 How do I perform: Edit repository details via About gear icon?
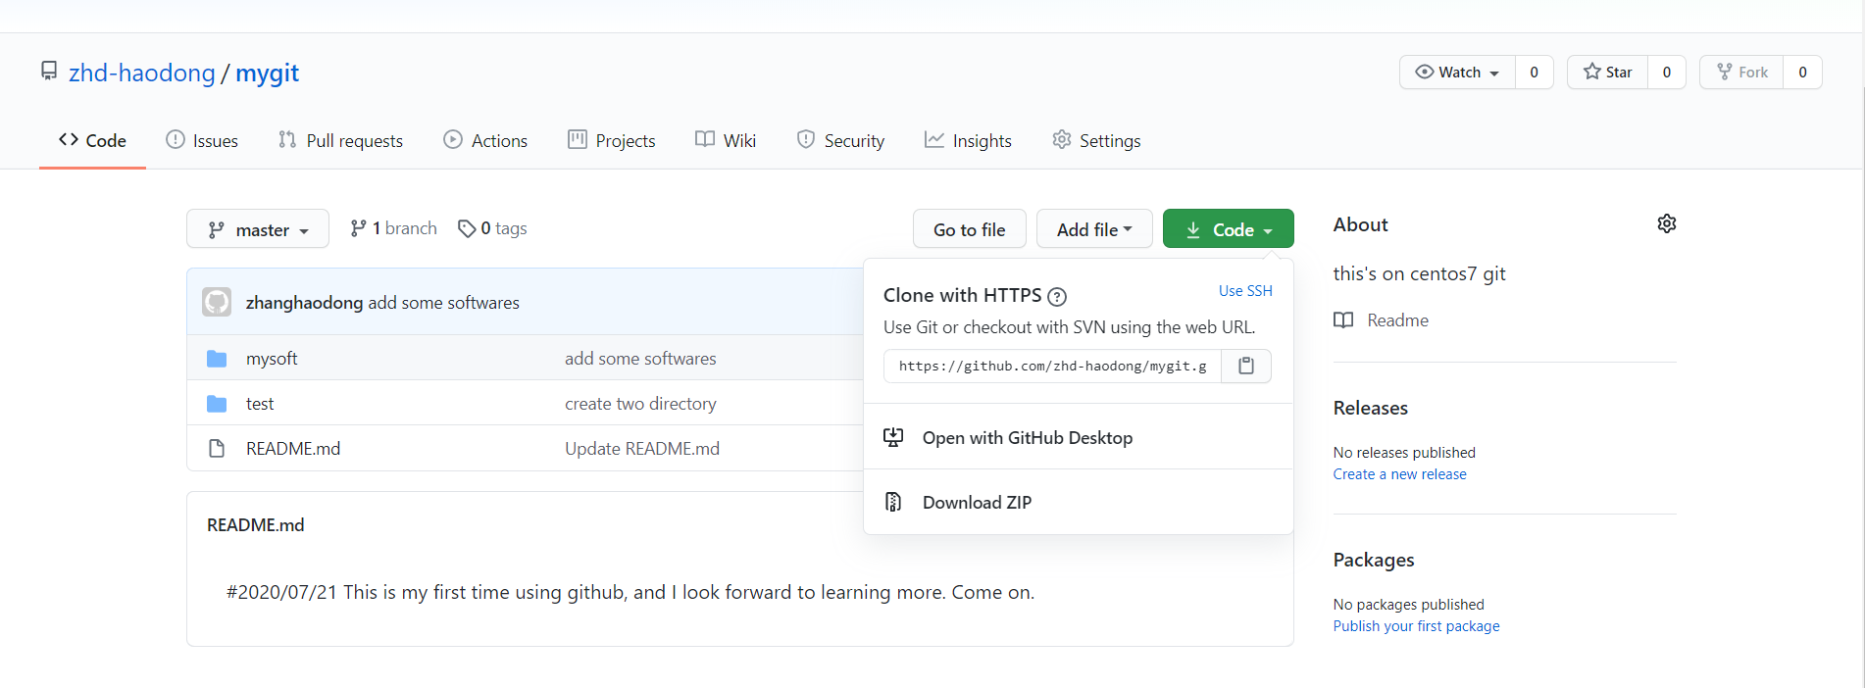click(x=1667, y=223)
